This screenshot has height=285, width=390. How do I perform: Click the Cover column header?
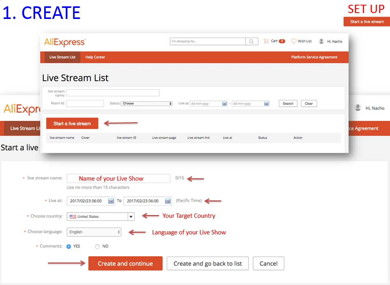pyautogui.click(x=85, y=138)
